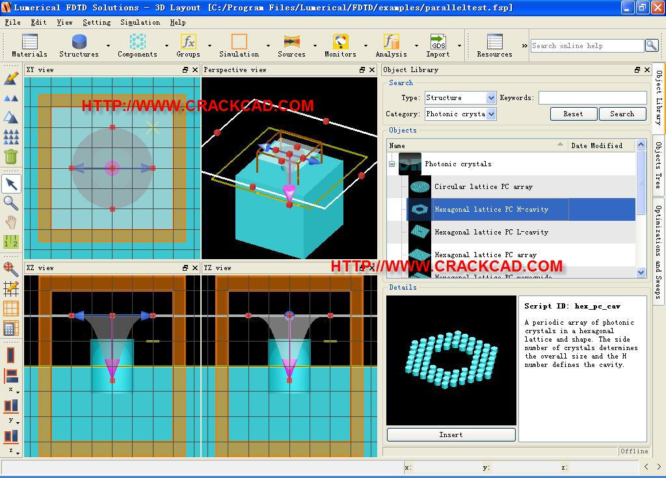Select the Object Library side tab
666x478 pixels.
pyautogui.click(x=658, y=97)
